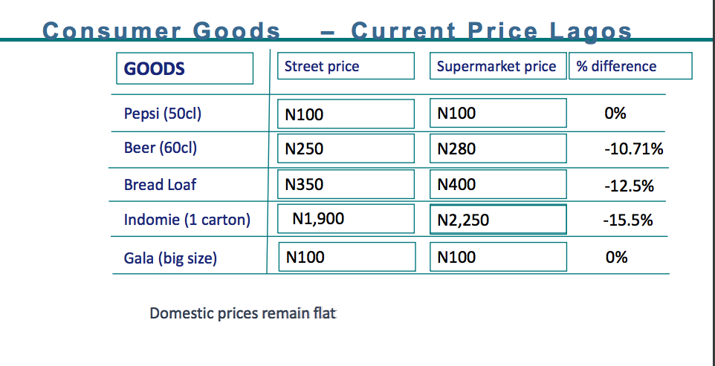Click the Supermarket price header box

click(x=496, y=66)
